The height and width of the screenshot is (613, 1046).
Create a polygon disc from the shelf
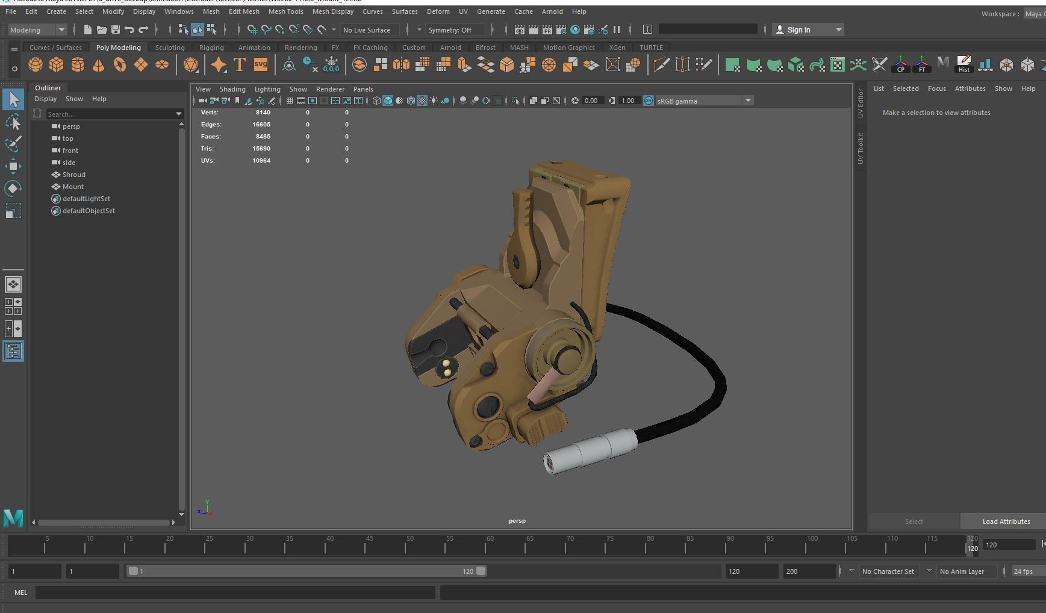tap(162, 64)
